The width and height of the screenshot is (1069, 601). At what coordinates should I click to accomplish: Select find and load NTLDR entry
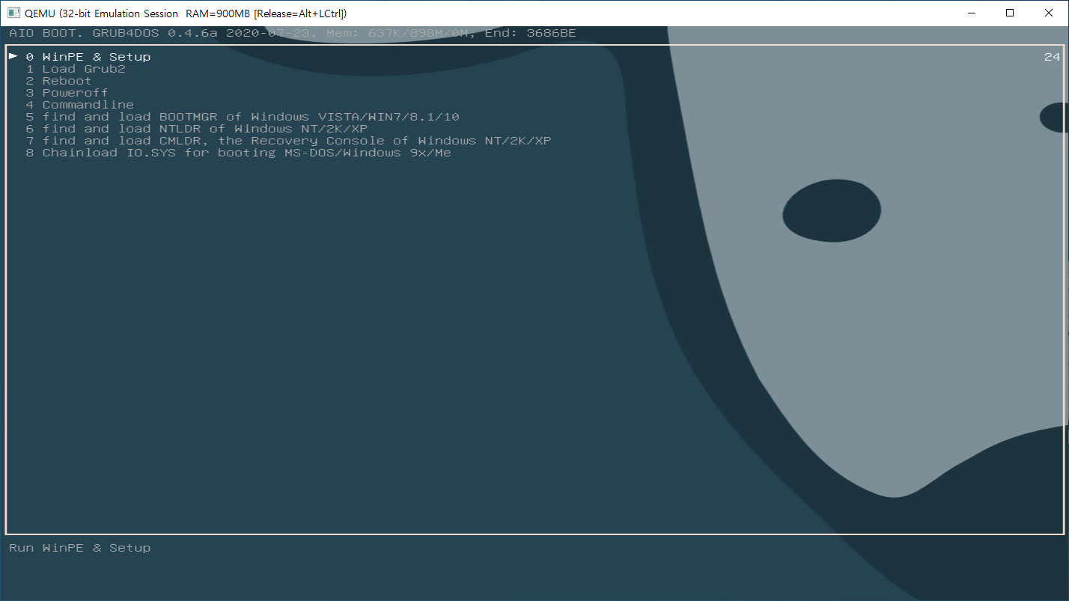[196, 129]
